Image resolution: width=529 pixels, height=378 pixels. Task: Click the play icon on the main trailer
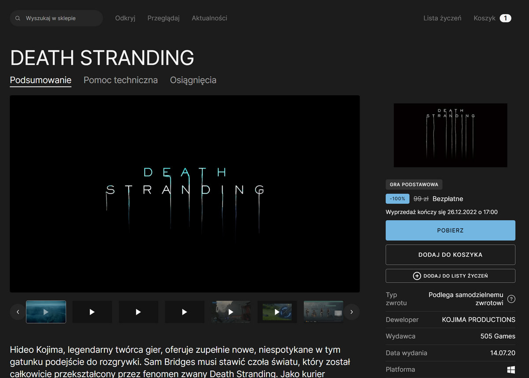tap(185, 194)
